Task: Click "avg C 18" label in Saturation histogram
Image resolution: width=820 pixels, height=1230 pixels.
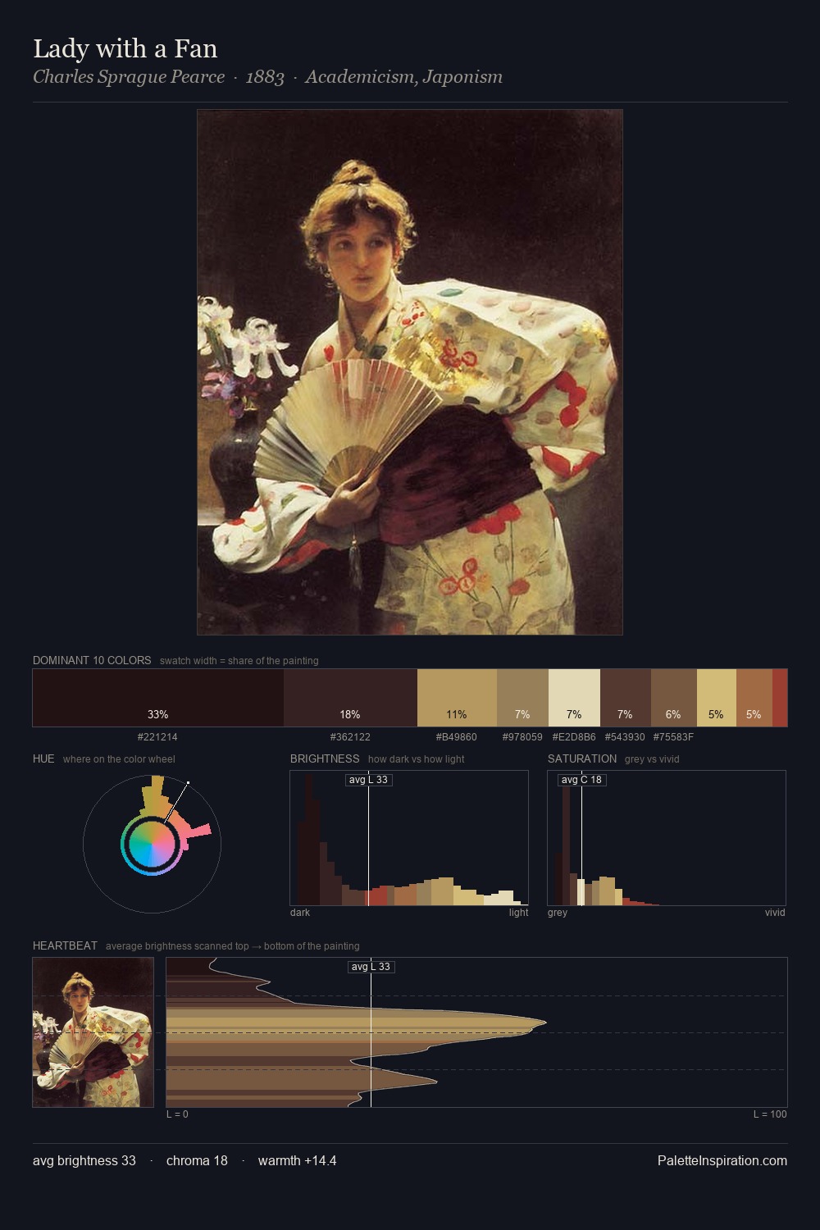Action: (581, 780)
